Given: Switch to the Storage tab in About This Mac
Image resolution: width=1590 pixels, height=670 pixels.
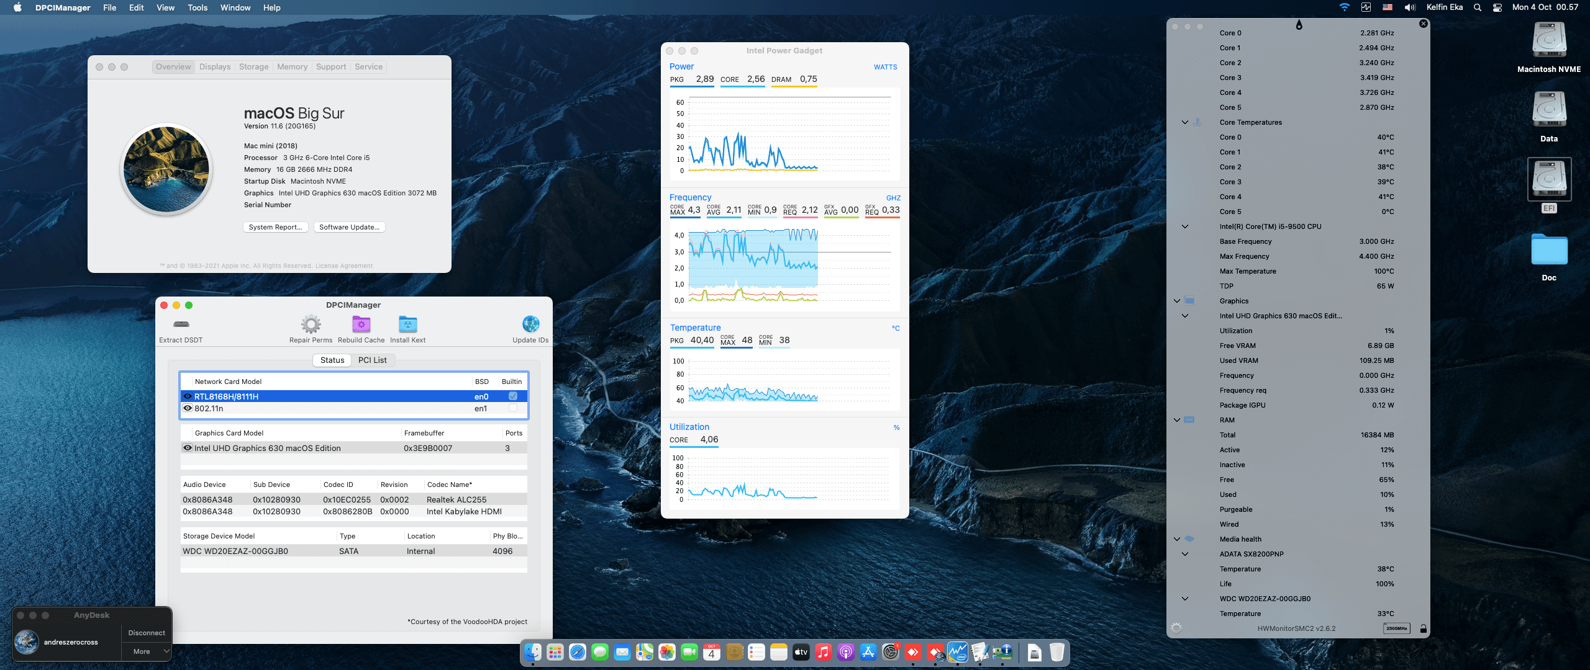Looking at the screenshot, I should (x=253, y=66).
